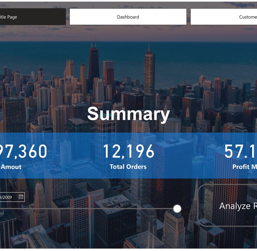Click the end date field showing 9/2009
This screenshot has width=257, height=251.
coord(12,197)
